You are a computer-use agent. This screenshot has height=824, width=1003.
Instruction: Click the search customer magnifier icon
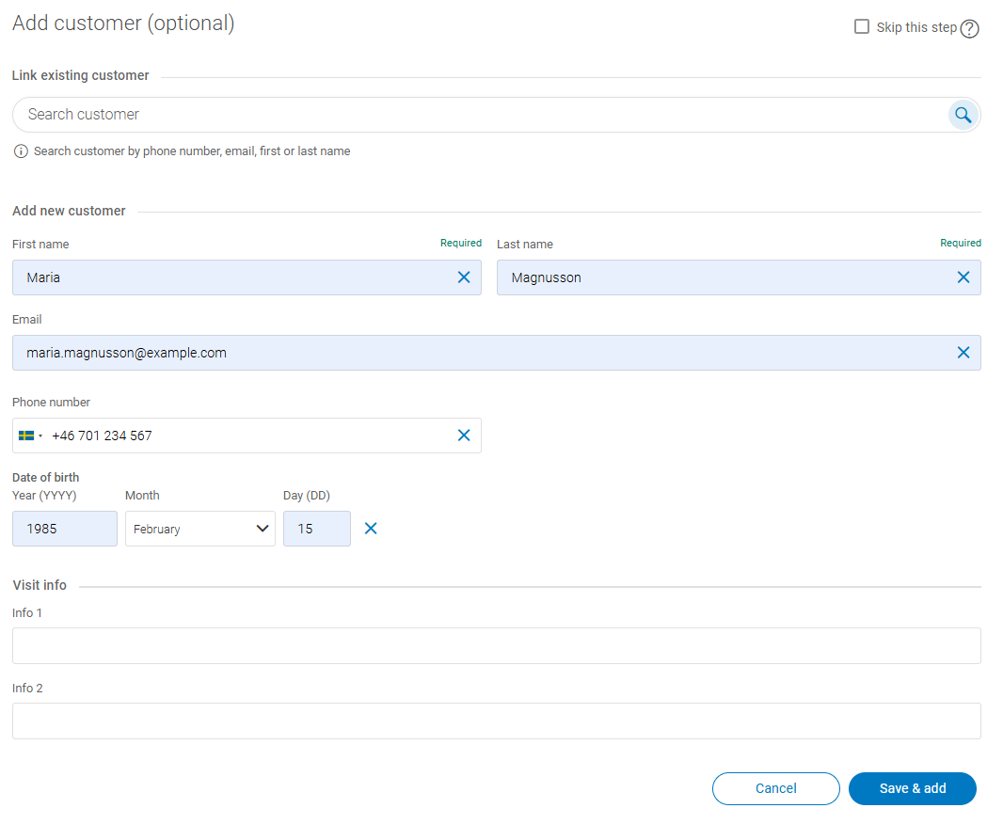pyautogui.click(x=963, y=115)
